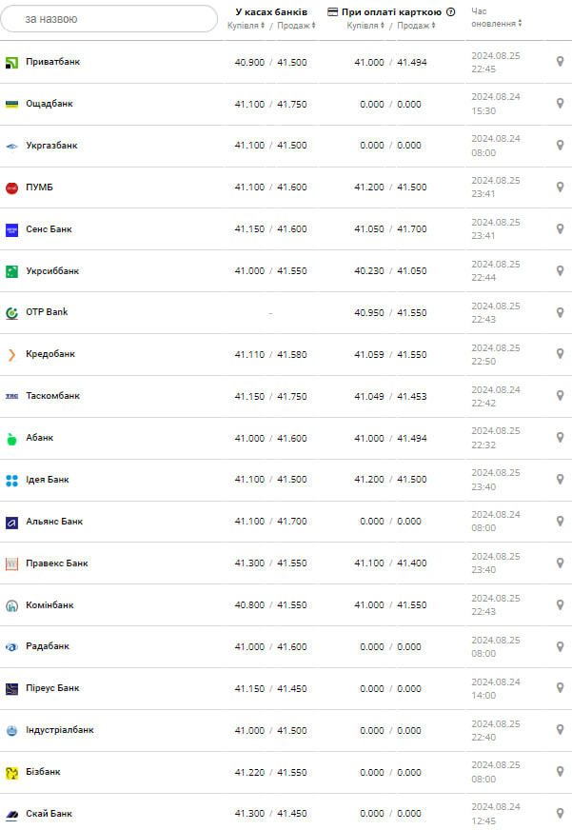The width and height of the screenshot is (572, 830).
Task: Show Кредобанк branches via location pin
Action: [560, 354]
